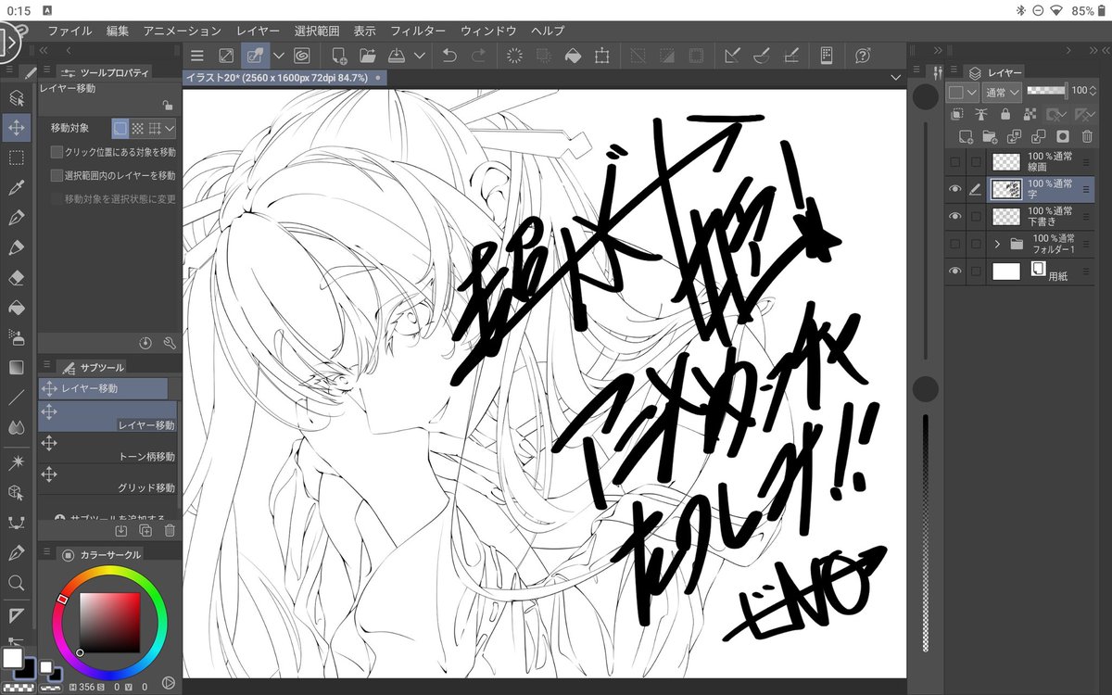Choose the Blend water-drop tool
The height and width of the screenshot is (695, 1112).
[16, 427]
